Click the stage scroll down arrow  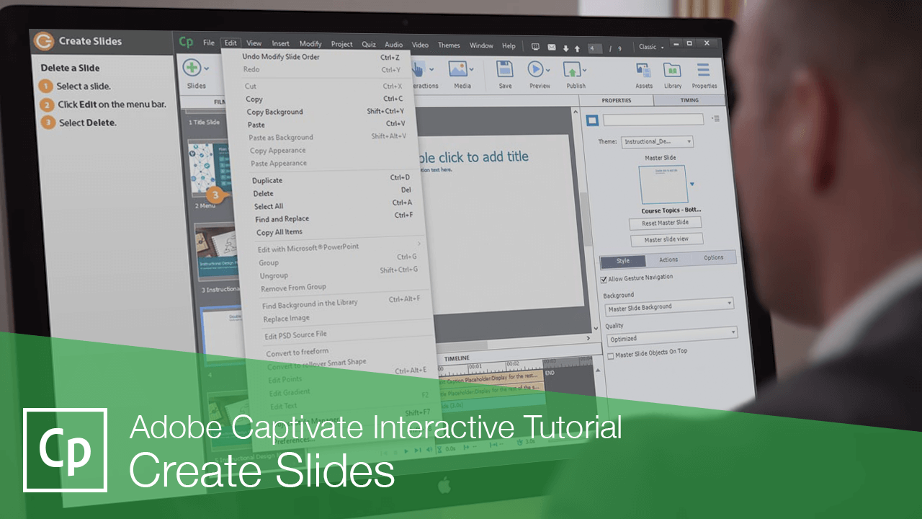(x=594, y=328)
